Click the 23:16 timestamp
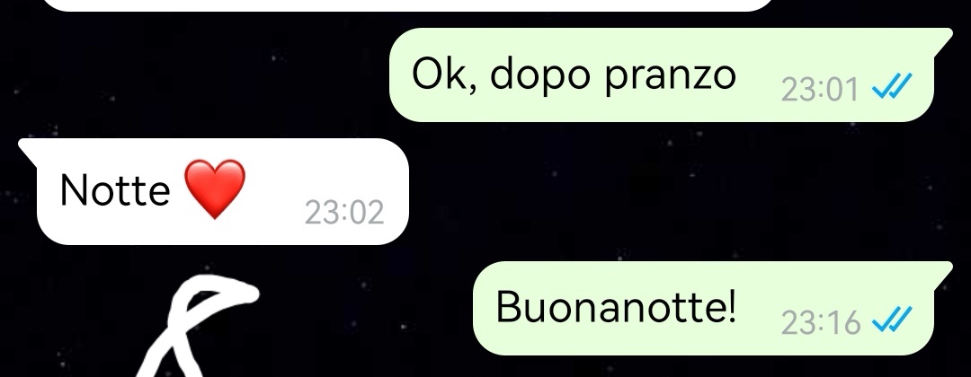 (x=821, y=322)
